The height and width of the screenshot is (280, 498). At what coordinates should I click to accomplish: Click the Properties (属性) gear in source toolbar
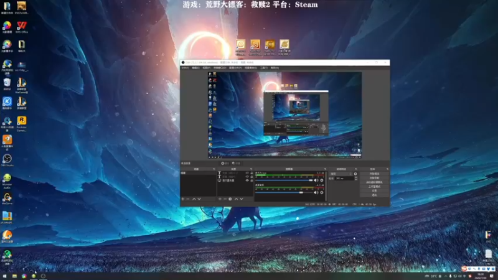click(225, 163)
